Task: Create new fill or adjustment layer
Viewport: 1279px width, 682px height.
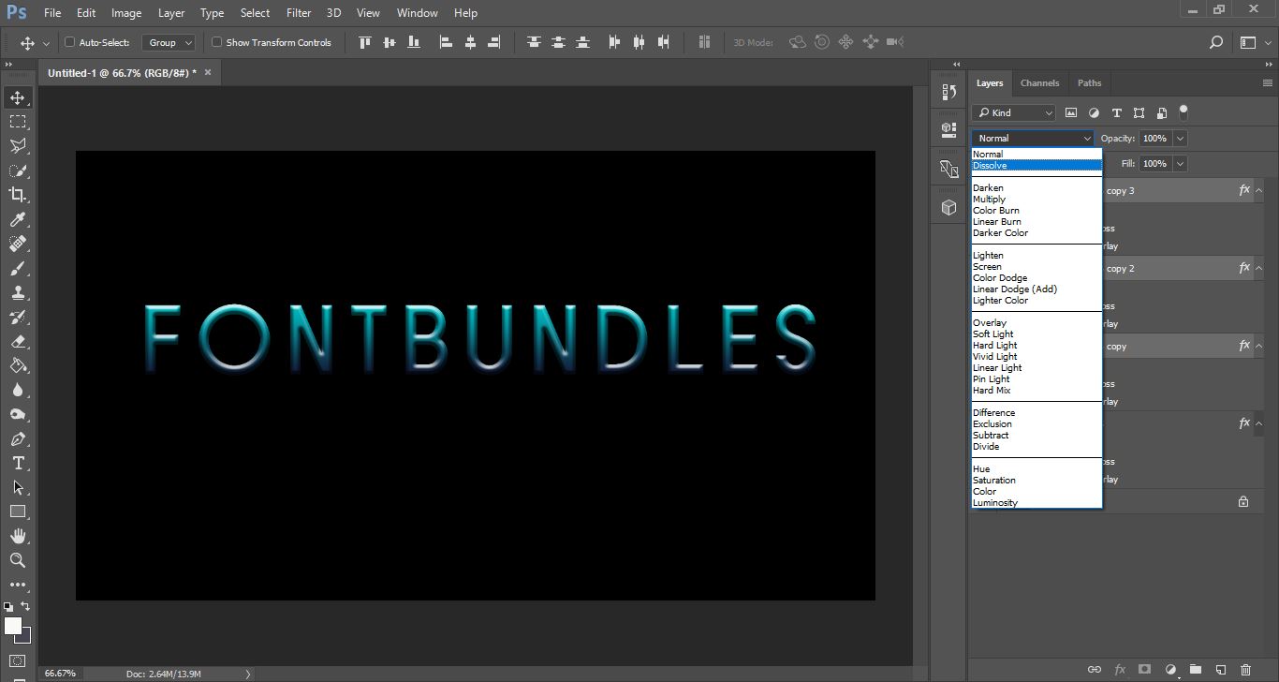Action: (1170, 670)
